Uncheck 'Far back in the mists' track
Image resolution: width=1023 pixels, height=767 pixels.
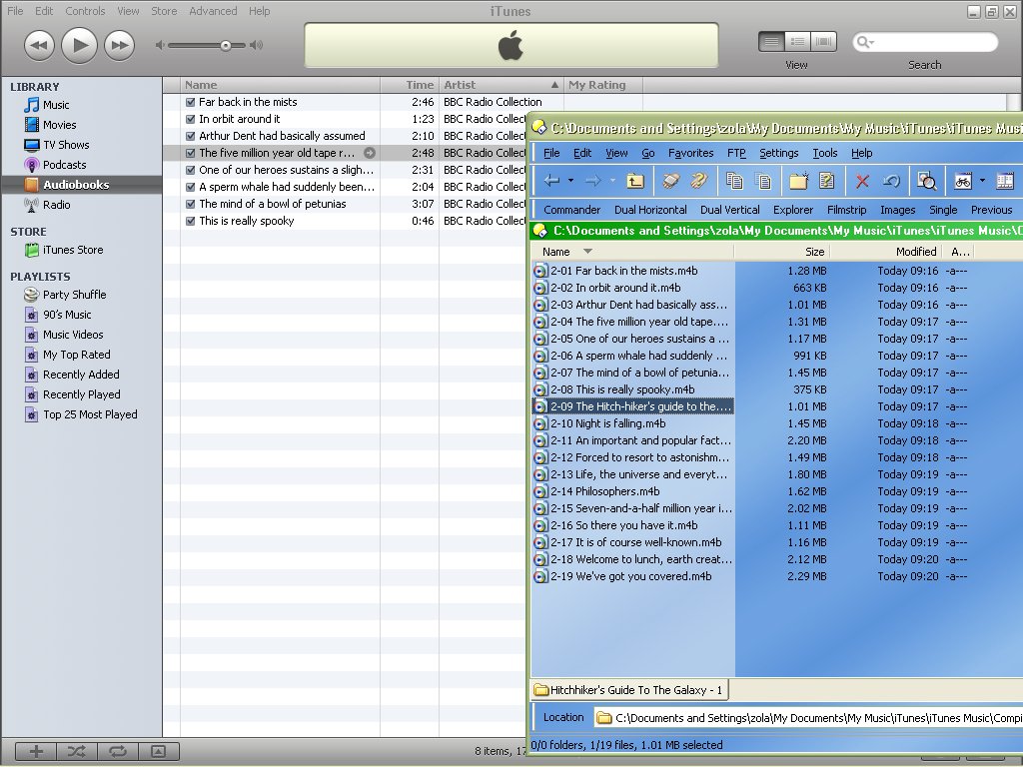[x=191, y=102]
